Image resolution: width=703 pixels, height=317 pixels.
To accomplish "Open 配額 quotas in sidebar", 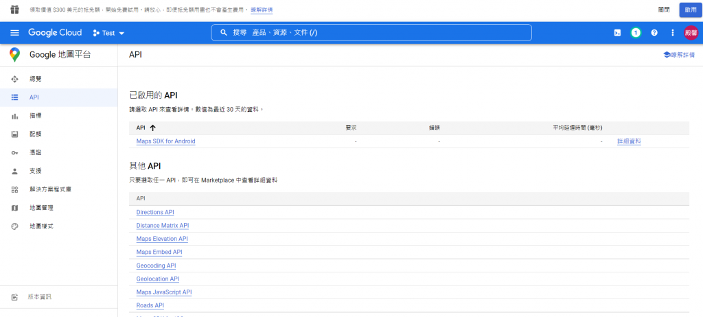I will [59, 134].
